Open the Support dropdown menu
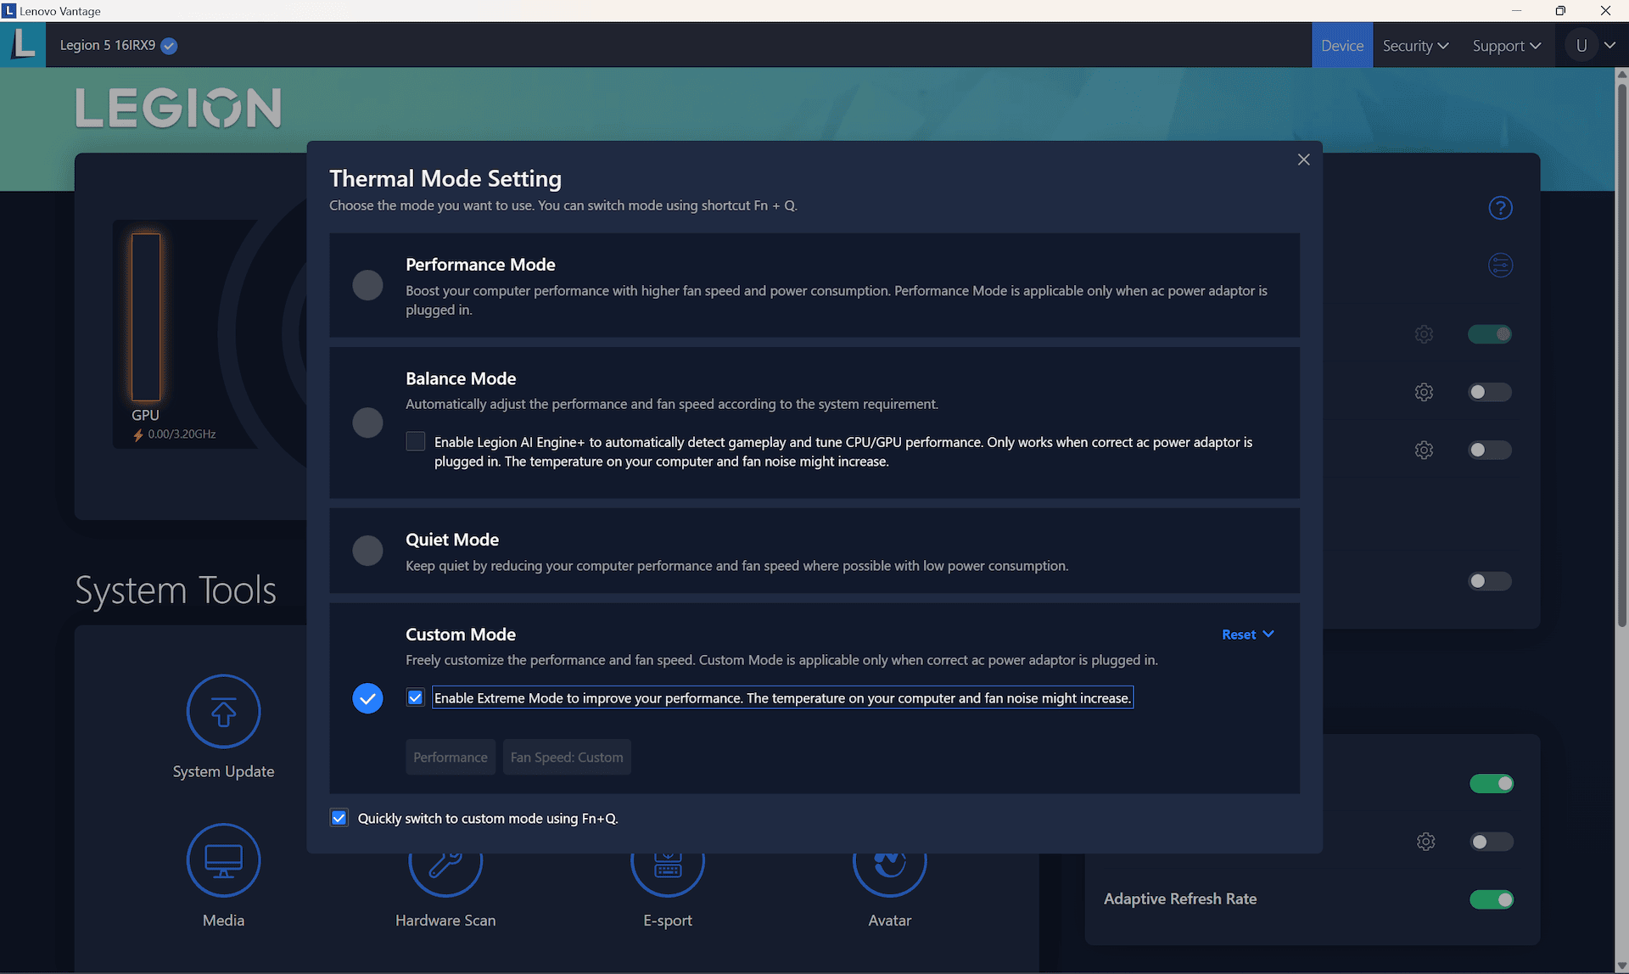This screenshot has width=1629, height=974. pos(1506,46)
